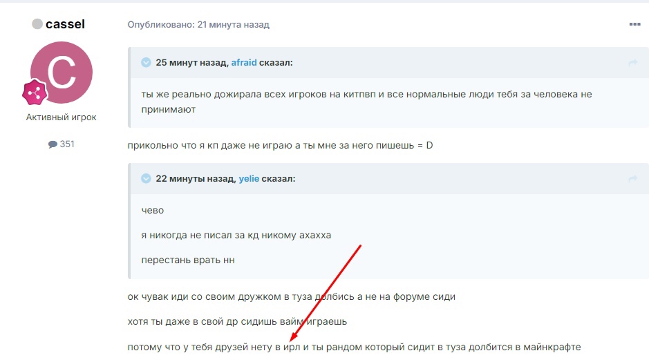Click the go-to-post arrow in afraid's quote
Screen dimensions: 649x362
(632, 63)
